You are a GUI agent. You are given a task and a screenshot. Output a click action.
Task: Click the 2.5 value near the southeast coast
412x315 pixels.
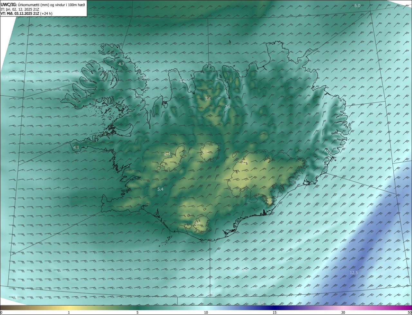click(269, 201)
